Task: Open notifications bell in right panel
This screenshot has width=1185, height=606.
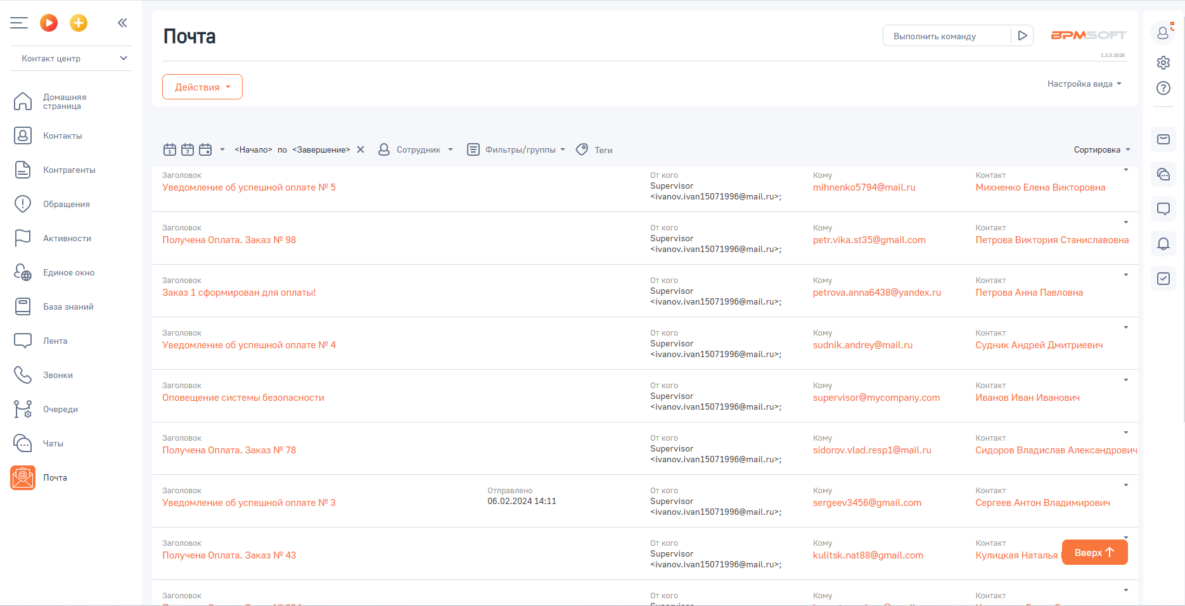Action: tap(1163, 244)
